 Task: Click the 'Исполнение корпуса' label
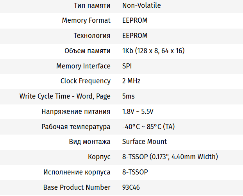[x=77, y=172]
